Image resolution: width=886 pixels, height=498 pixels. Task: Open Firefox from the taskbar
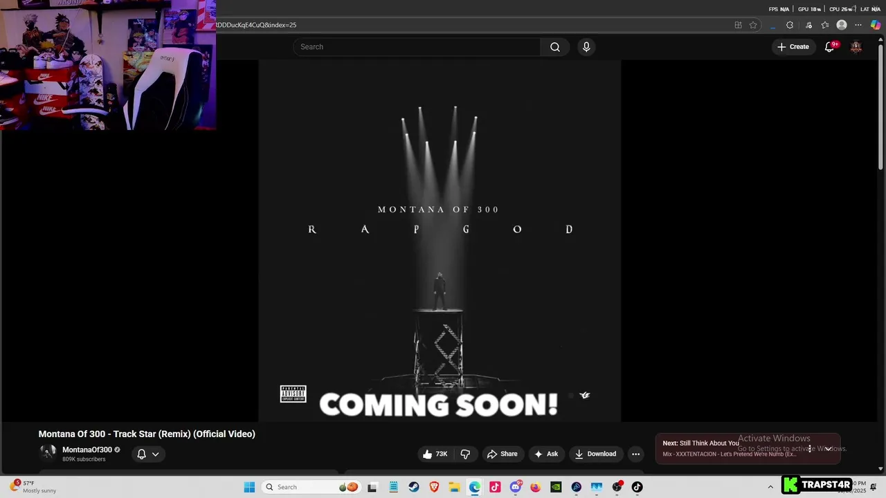tap(536, 487)
